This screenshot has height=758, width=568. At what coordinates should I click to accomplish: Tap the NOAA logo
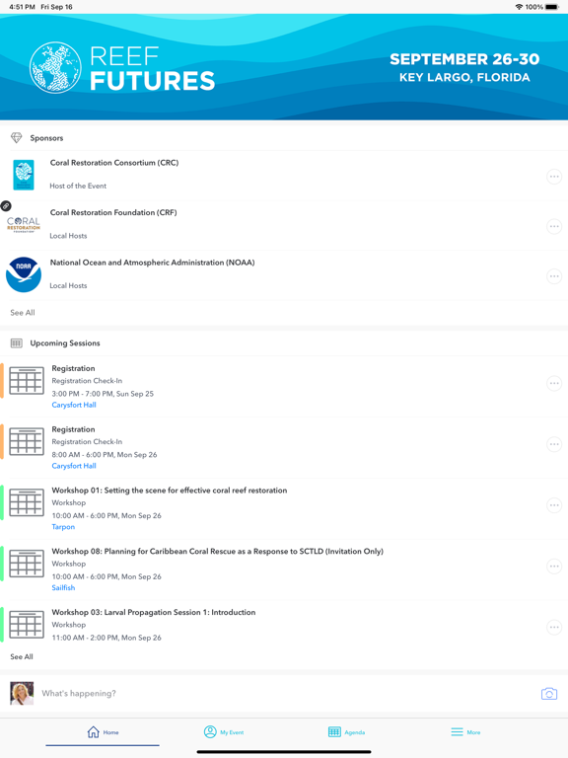click(24, 274)
